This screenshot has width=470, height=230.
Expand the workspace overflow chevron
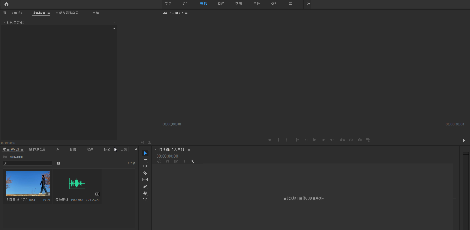click(308, 4)
